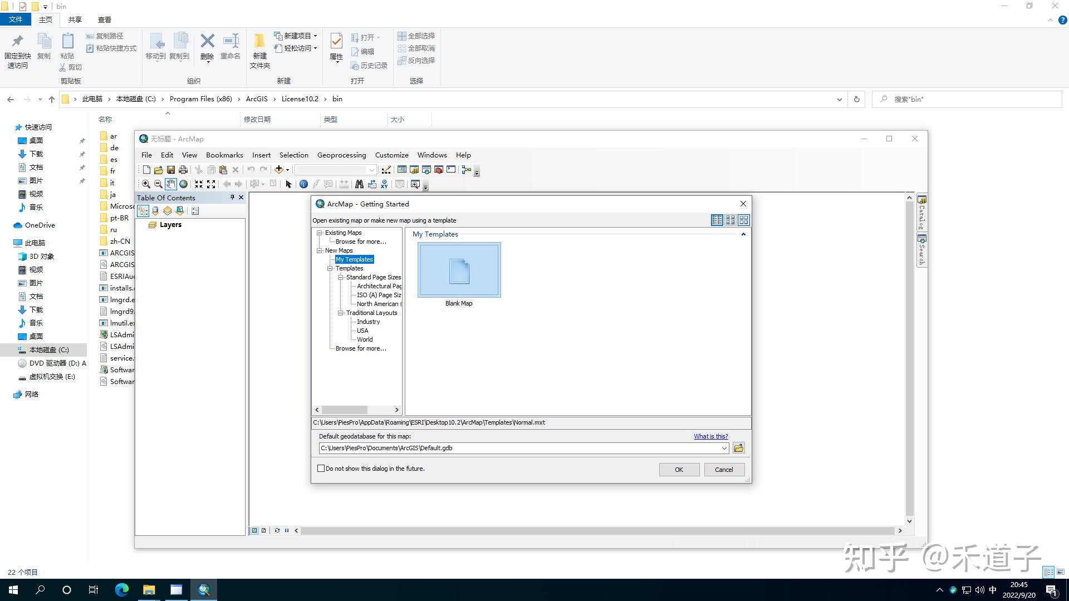The height and width of the screenshot is (601, 1069).
Task: Switch to the 查看 tab in File Explorer
Action: [x=105, y=20]
